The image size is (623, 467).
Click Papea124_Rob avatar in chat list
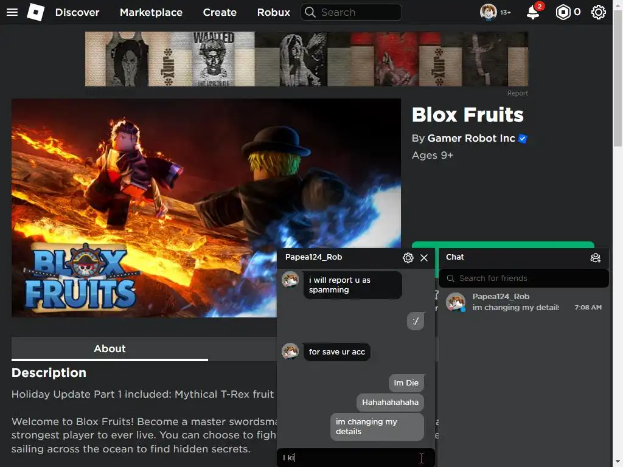point(456,302)
